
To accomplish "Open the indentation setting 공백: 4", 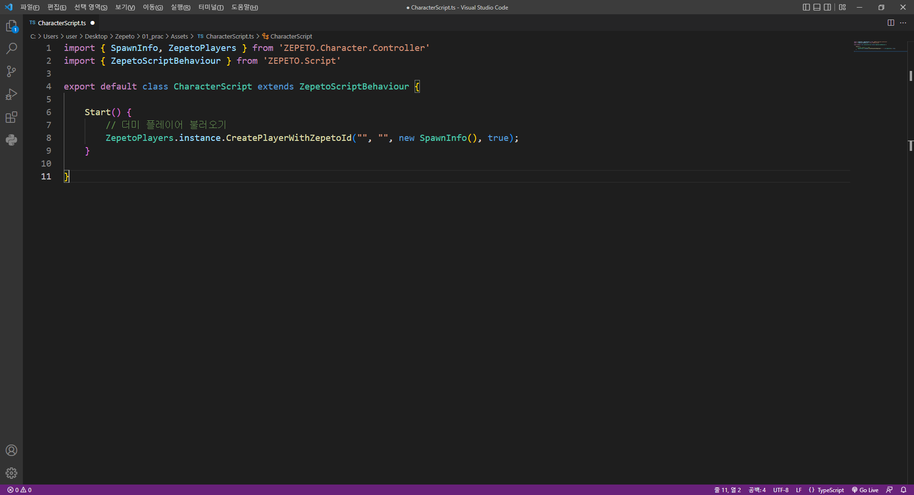I will pos(757,490).
